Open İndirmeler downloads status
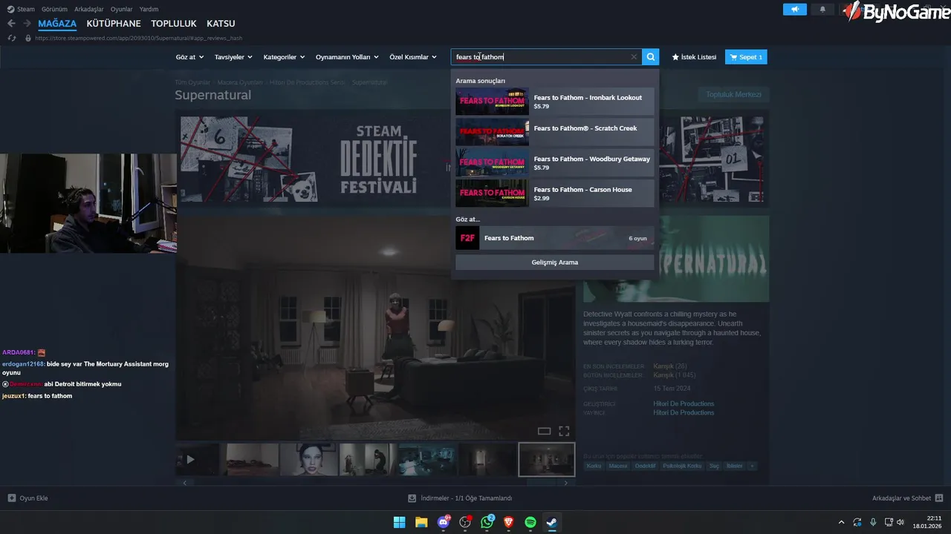951x534 pixels. (460, 498)
